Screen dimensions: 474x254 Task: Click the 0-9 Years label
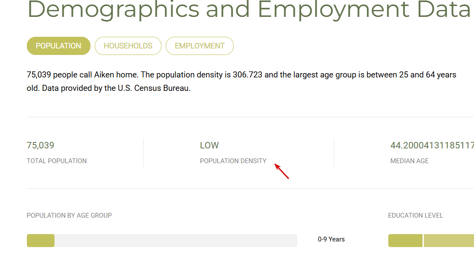click(331, 239)
